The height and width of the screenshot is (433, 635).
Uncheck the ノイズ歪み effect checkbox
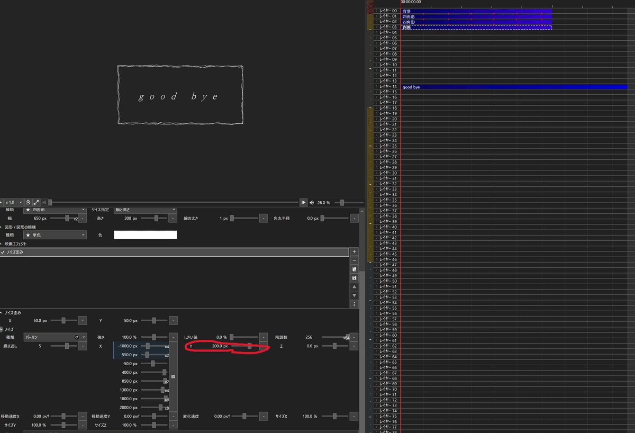coord(3,252)
